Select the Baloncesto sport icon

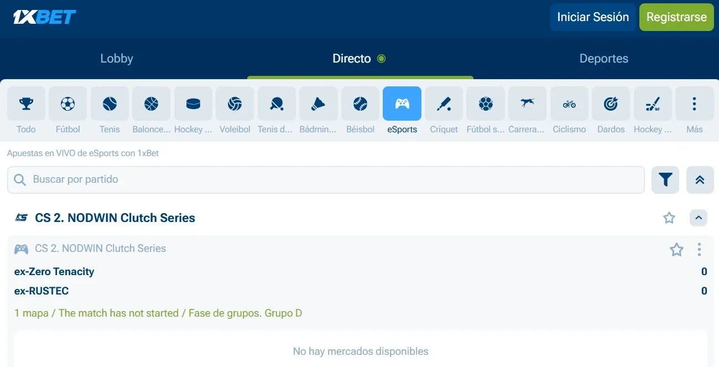151,104
